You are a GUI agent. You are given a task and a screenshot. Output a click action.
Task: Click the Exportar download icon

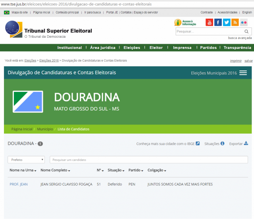click(246, 143)
